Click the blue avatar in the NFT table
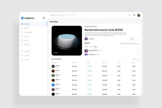Screen dimensions: 162x108 click(53, 85)
